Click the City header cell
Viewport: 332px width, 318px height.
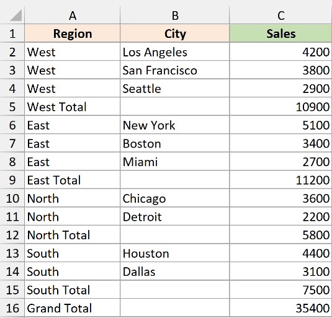pos(175,33)
